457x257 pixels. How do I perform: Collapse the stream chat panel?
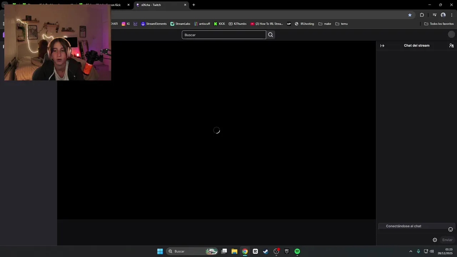[x=382, y=46]
